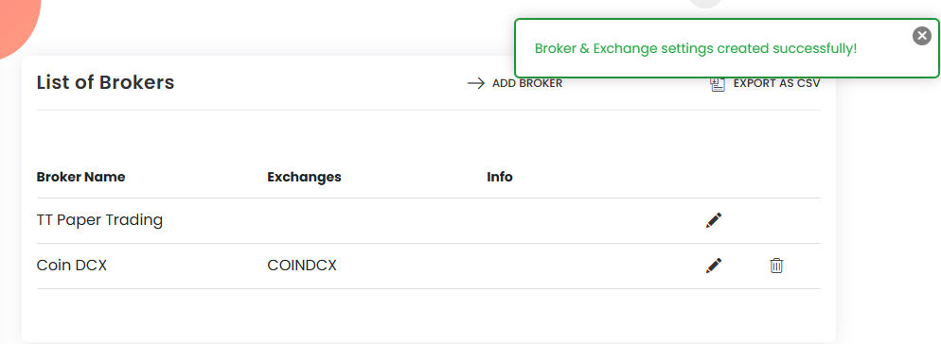Click the gray avatar circle at top
This screenshot has height=344, width=941.
(x=705, y=3)
